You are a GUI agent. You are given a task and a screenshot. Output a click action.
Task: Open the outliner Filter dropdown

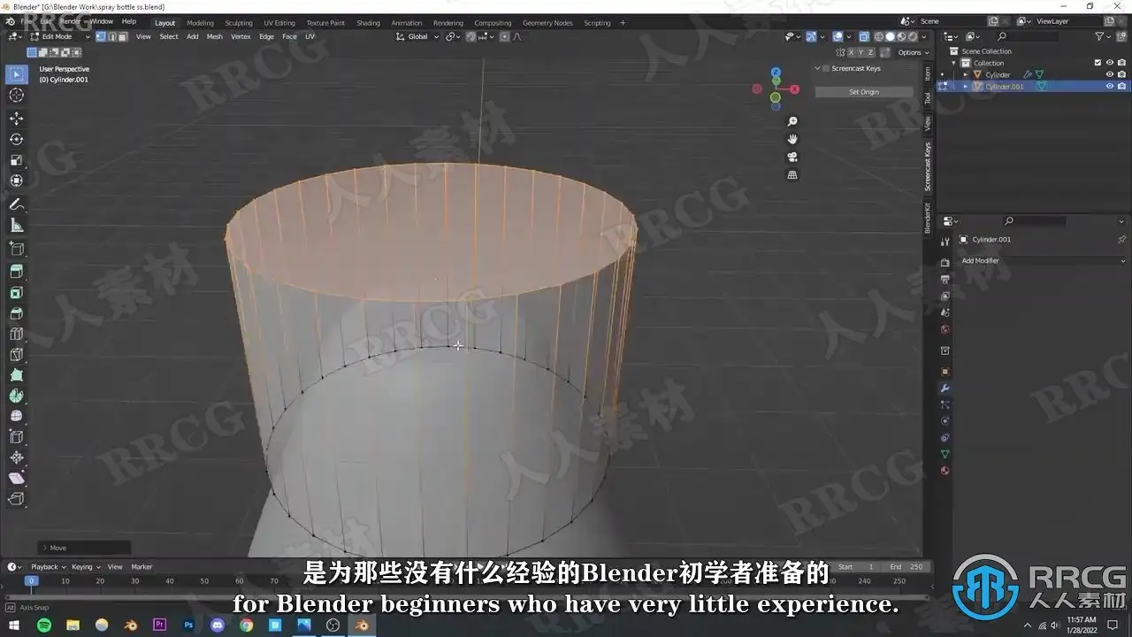coord(1103,36)
